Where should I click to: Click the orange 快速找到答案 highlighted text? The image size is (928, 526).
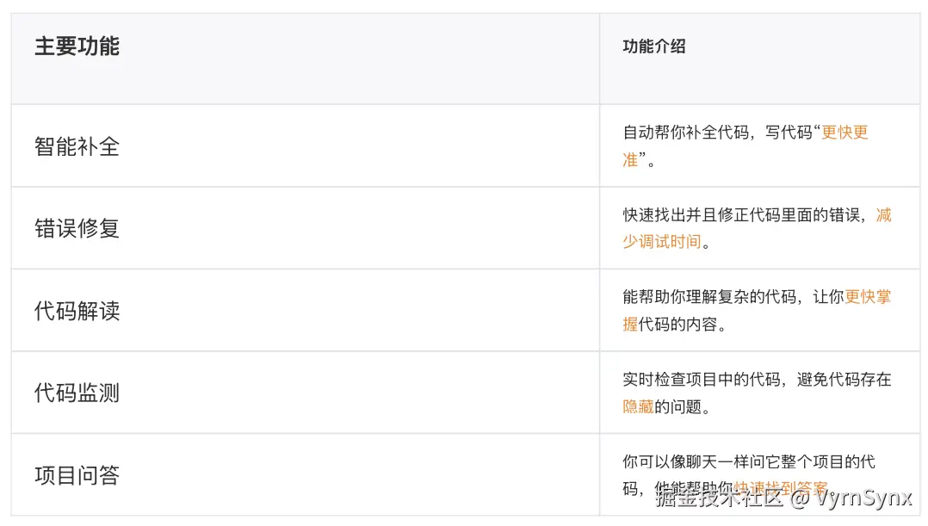[x=780, y=489]
